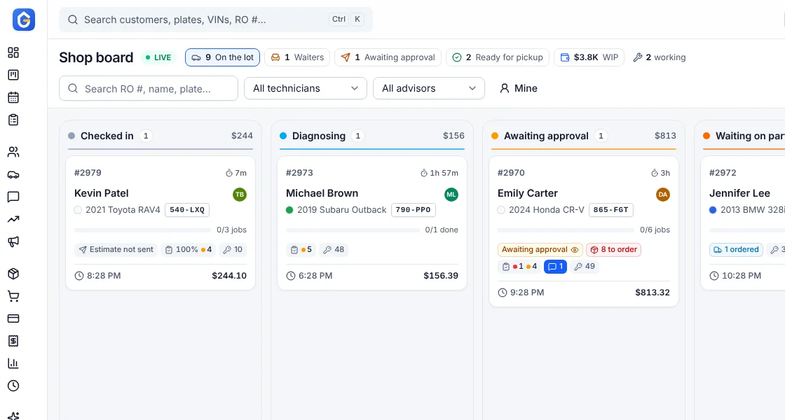Click the blue comment badge on Emily Carter's card

pos(555,267)
